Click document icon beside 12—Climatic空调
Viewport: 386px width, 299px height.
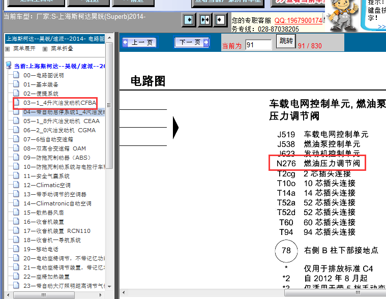tap(16, 185)
